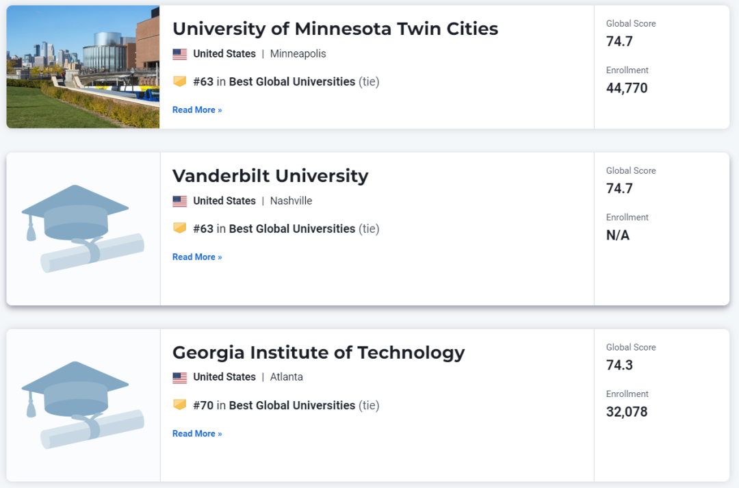Click the US flag icon beside Atlanta
Image resolution: width=739 pixels, height=488 pixels.
tap(179, 378)
